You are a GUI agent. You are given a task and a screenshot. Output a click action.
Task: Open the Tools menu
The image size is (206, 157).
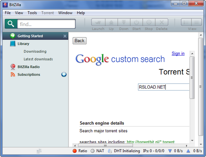[32, 13]
